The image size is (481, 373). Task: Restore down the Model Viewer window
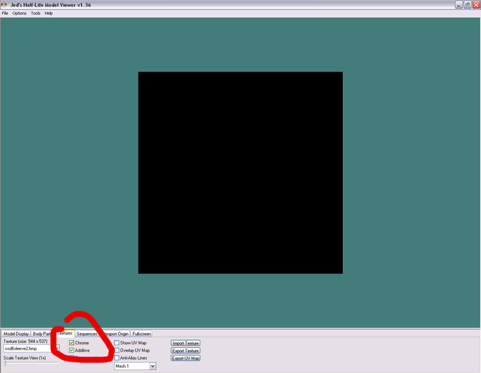467,5
